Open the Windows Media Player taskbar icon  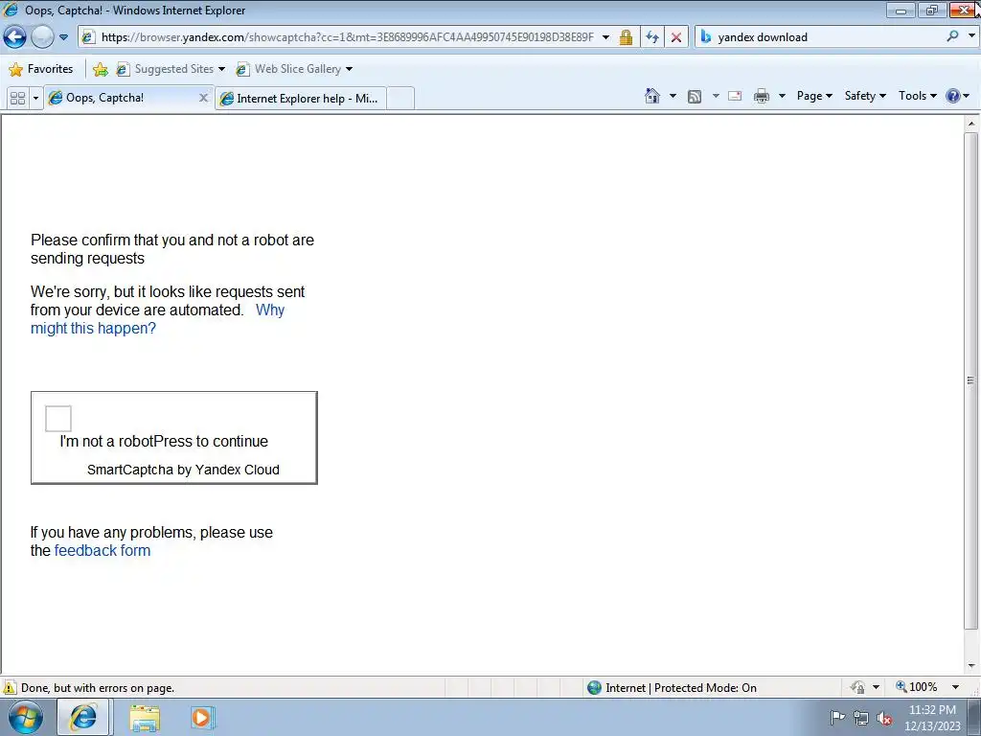201,717
